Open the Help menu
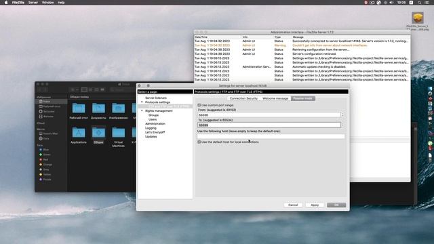The image size is (434, 244). (x=61, y=3)
